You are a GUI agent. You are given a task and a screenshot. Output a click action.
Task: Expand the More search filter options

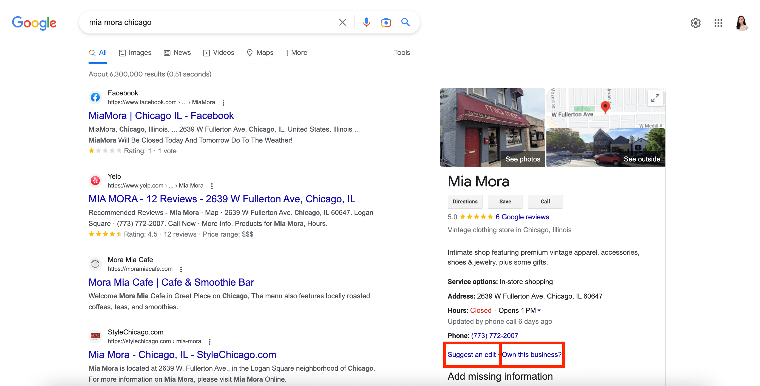(295, 52)
